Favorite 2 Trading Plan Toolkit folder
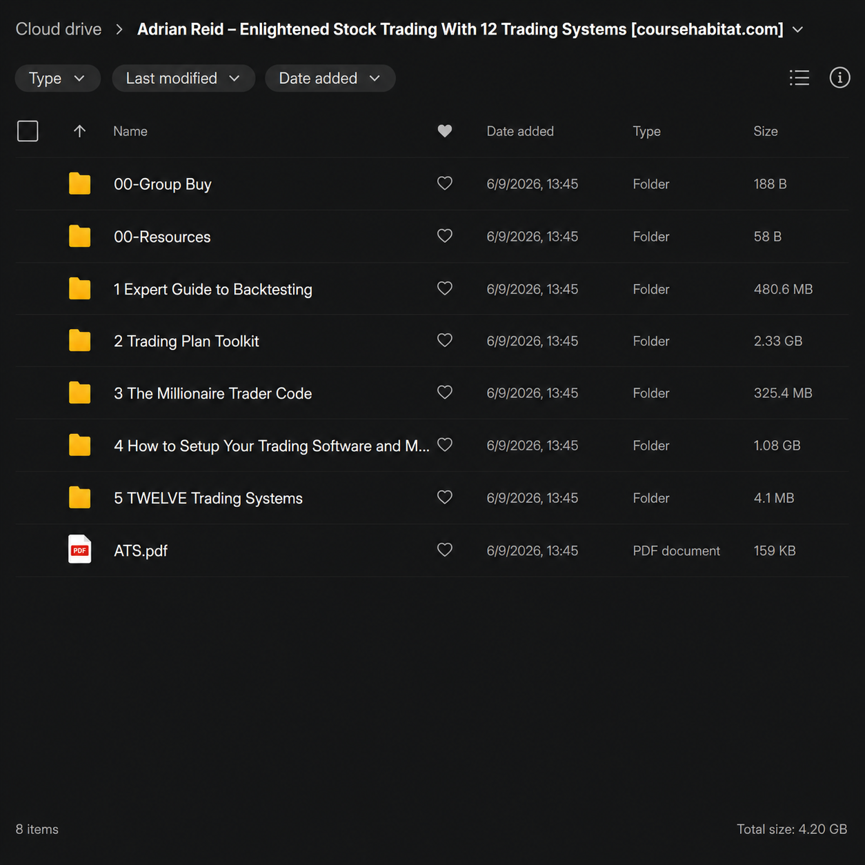865x865 pixels. click(445, 340)
